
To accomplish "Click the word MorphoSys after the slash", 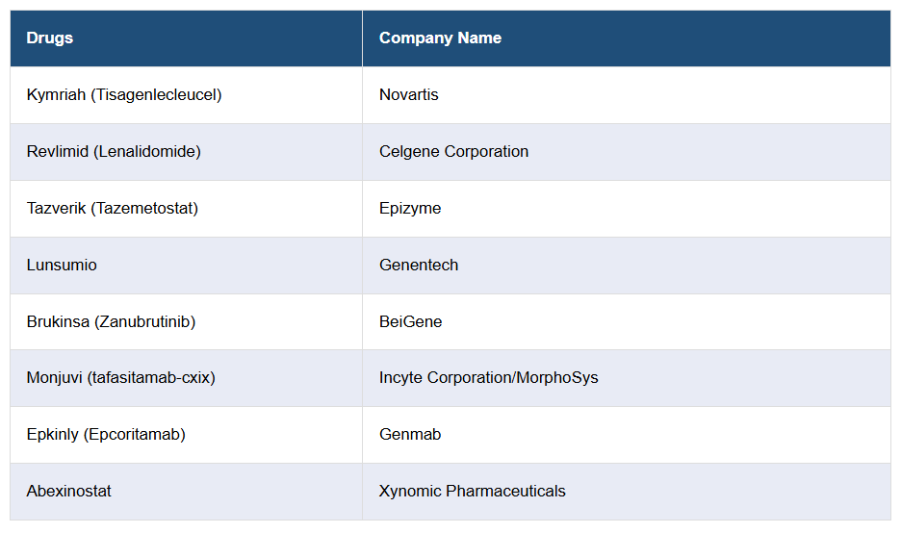I will click(556, 378).
